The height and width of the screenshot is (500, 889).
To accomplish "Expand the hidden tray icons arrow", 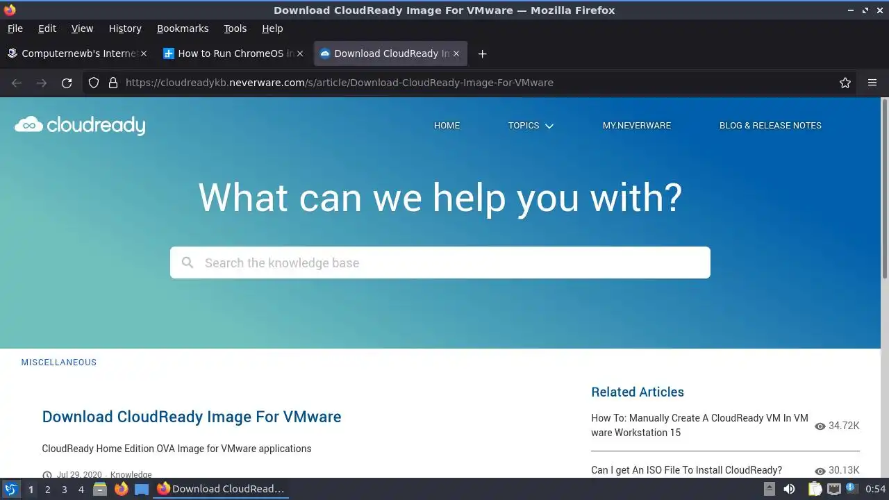I will click(770, 489).
